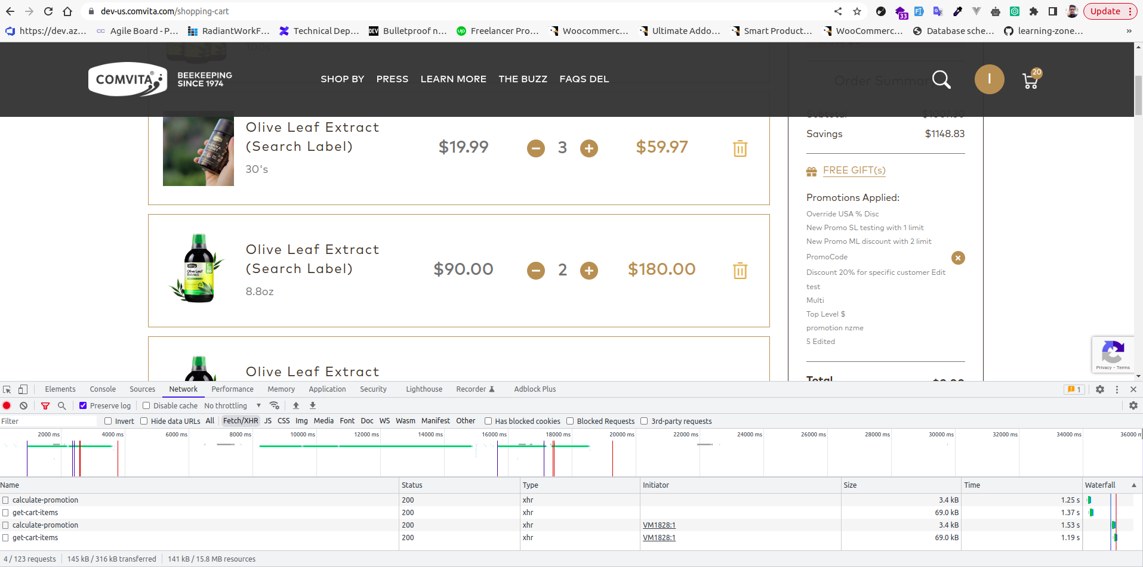1143x567 pixels.
Task: Open DevTools issues counter badge
Action: (x=1074, y=389)
